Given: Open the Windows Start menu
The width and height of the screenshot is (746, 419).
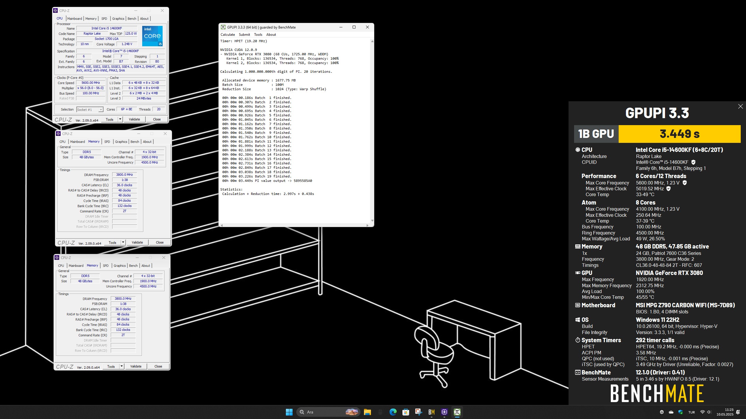Looking at the screenshot, I should click(289, 412).
